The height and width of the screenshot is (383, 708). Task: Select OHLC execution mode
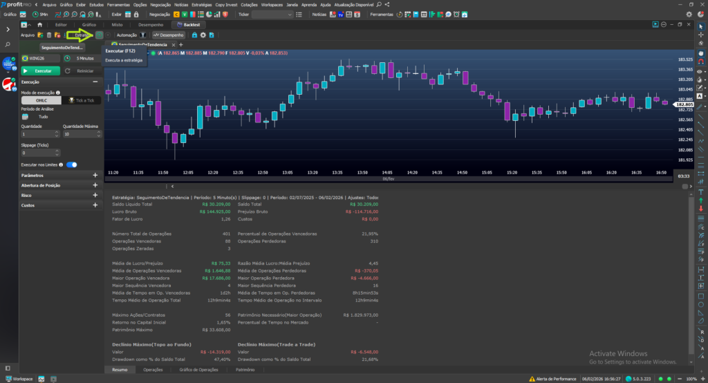(41, 100)
